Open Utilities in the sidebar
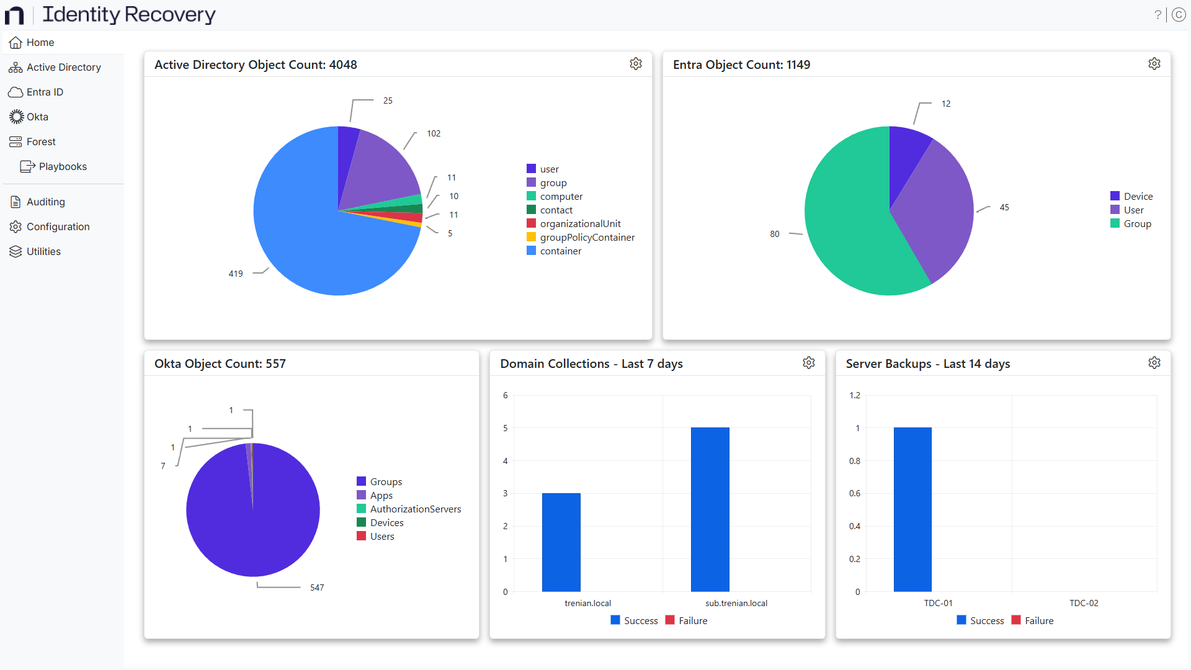Image resolution: width=1191 pixels, height=670 pixels. [x=43, y=251]
